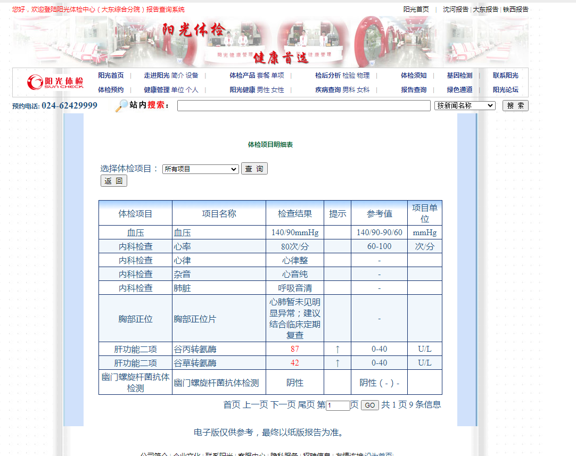Open the 铁西报告 top link
The height and width of the screenshot is (456, 576).
516,9
